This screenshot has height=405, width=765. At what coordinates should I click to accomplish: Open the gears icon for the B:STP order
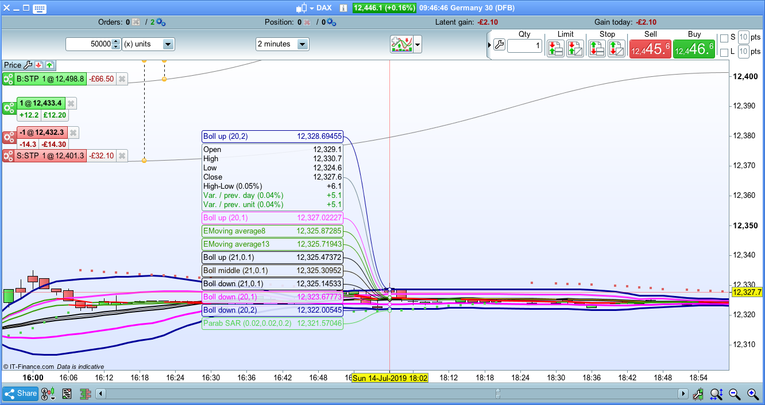click(9, 79)
